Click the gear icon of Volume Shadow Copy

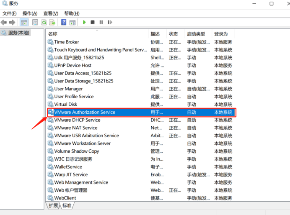50,151
